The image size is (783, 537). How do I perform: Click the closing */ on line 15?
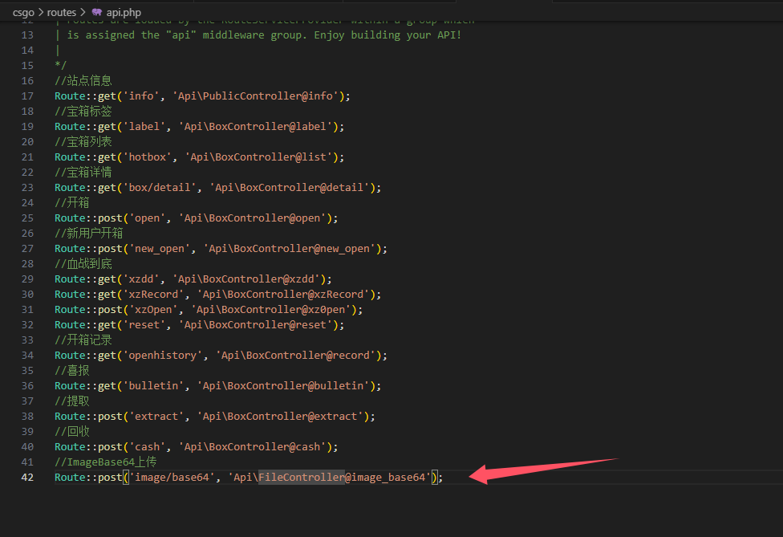pyautogui.click(x=60, y=66)
